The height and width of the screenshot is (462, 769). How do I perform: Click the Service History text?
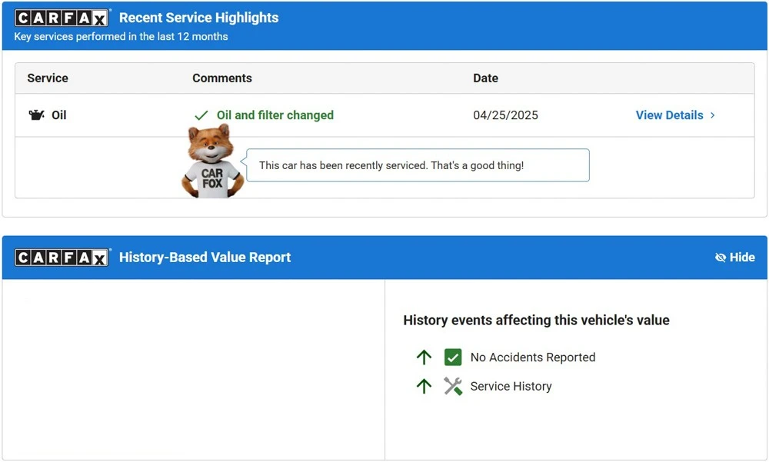point(511,386)
